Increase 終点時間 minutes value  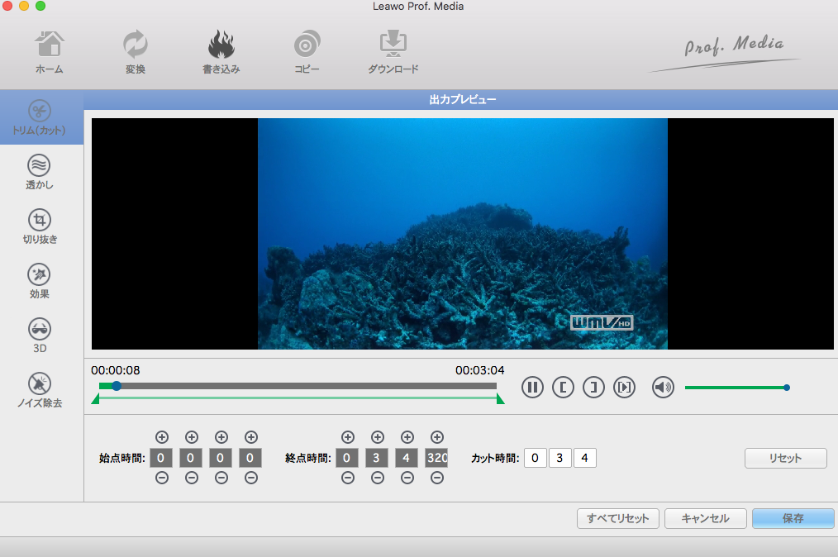tap(378, 437)
